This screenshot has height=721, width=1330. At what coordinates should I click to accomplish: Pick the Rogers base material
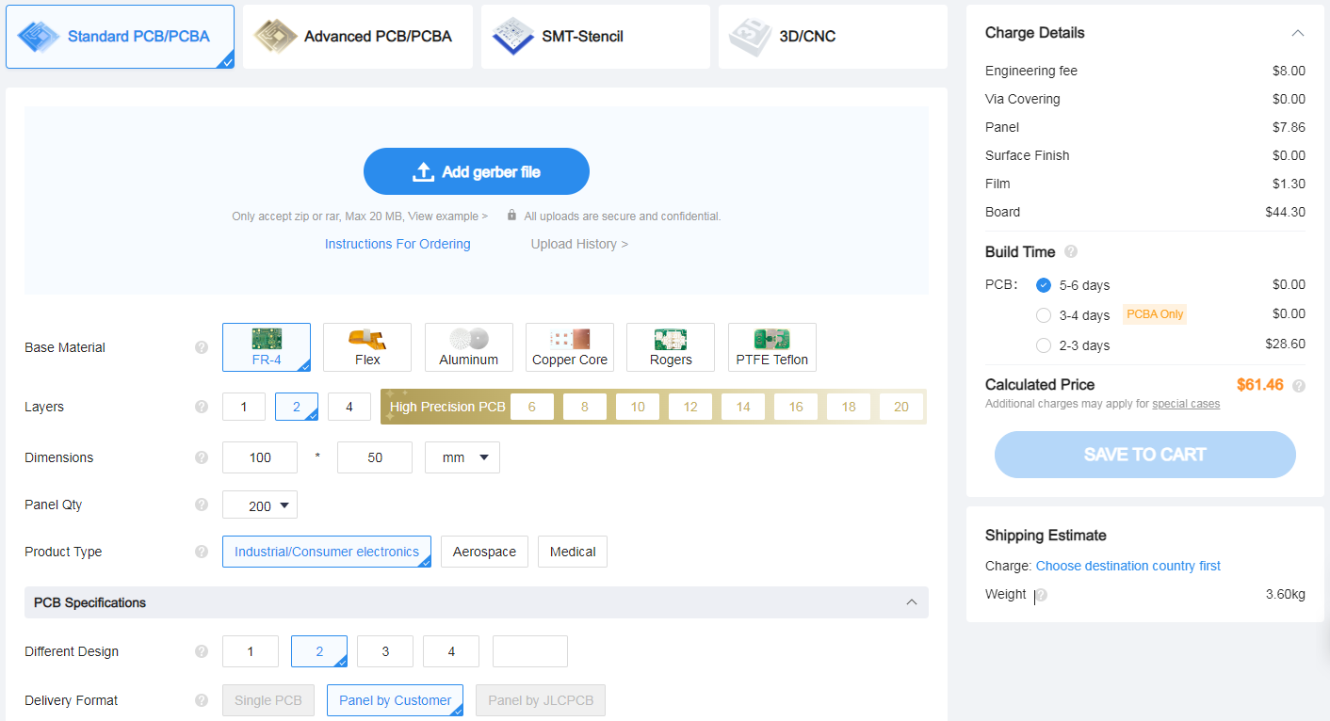(x=671, y=347)
